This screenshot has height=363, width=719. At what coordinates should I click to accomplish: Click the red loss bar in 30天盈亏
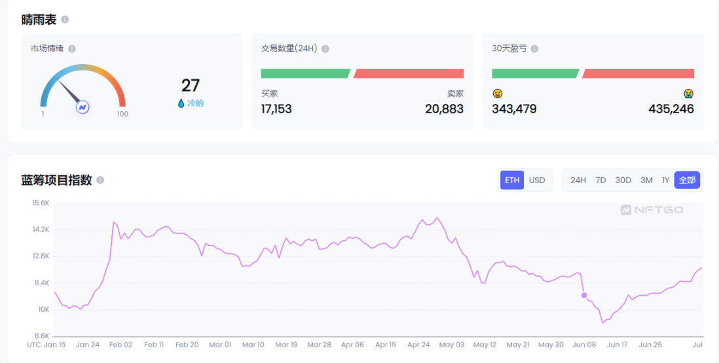click(x=638, y=73)
